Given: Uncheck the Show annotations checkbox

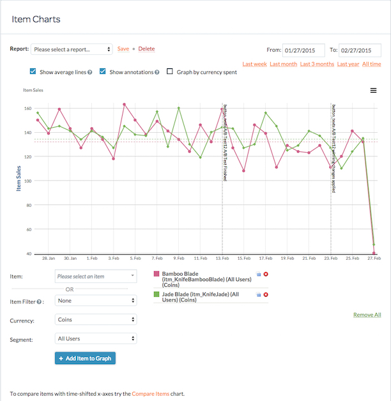Looking at the screenshot, I should (103, 72).
